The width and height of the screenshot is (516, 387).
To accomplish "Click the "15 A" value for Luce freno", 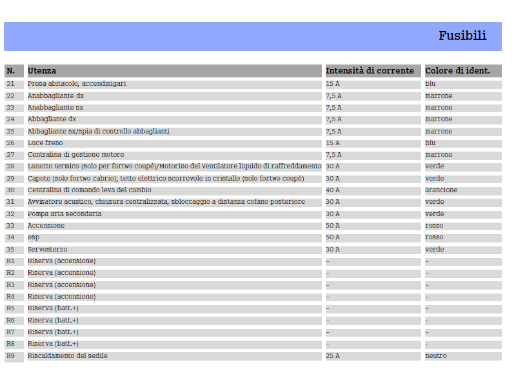I will point(333,143).
